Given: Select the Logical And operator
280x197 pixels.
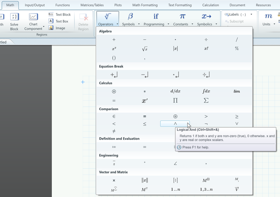Looking at the screenshot, I should (x=175, y=124).
